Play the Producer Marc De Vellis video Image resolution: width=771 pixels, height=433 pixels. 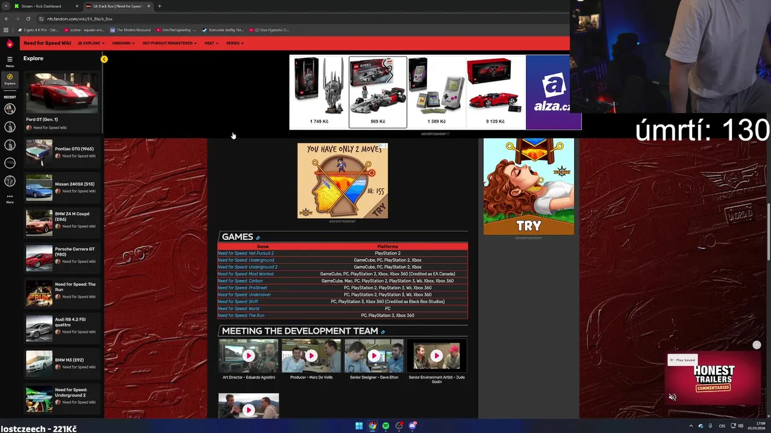pyautogui.click(x=311, y=355)
